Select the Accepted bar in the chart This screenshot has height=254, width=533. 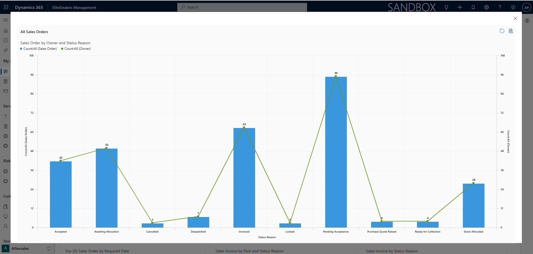[61, 194]
